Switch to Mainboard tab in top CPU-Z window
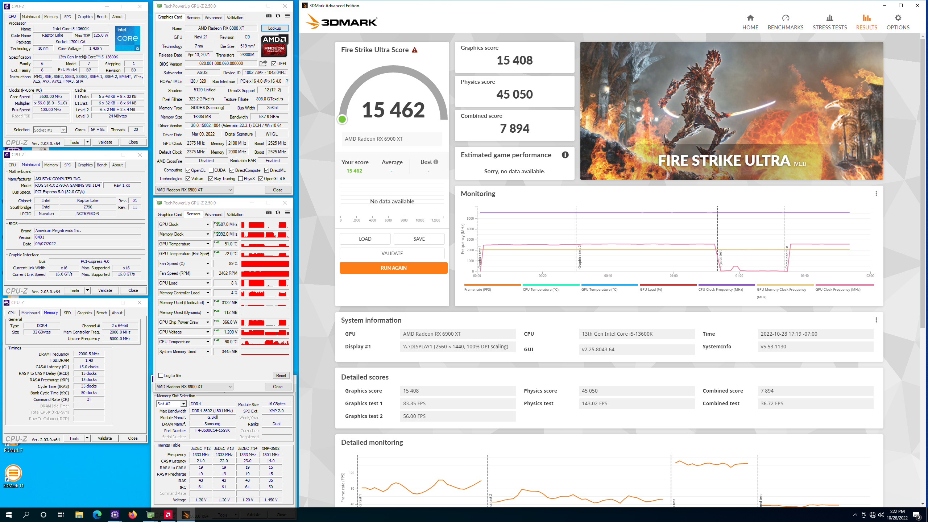The height and width of the screenshot is (522, 928). (31, 17)
